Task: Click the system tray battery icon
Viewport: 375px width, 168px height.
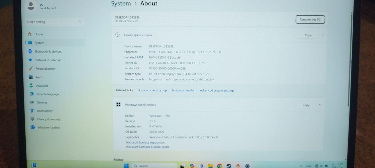Action: pyautogui.click(x=326, y=166)
